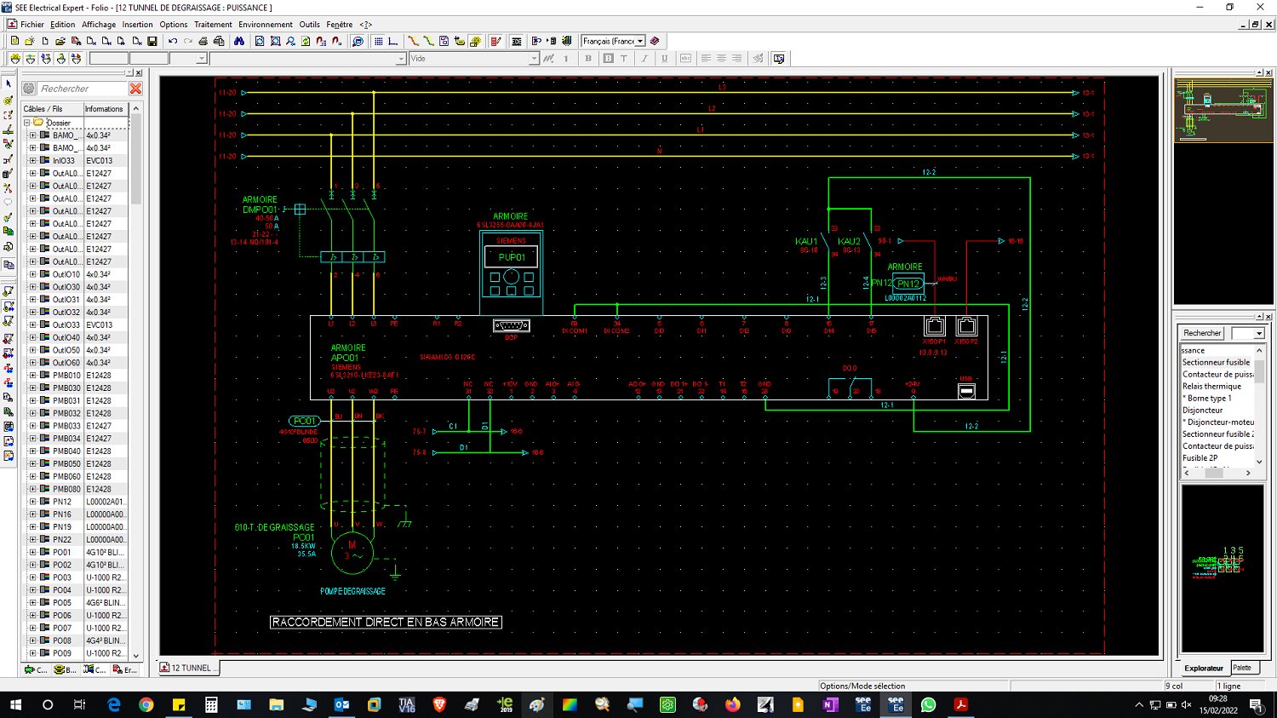This screenshot has width=1277, height=718.
Task: Open the Fichier menu
Action: (x=32, y=25)
